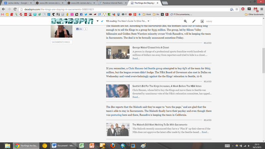Open the Chrome hamburger menu
265x149 pixels.
262,9
